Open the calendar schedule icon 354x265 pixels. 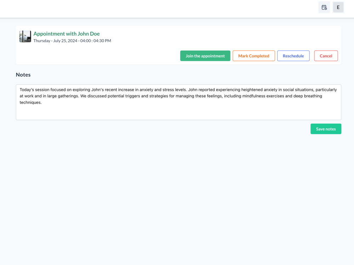(x=324, y=7)
